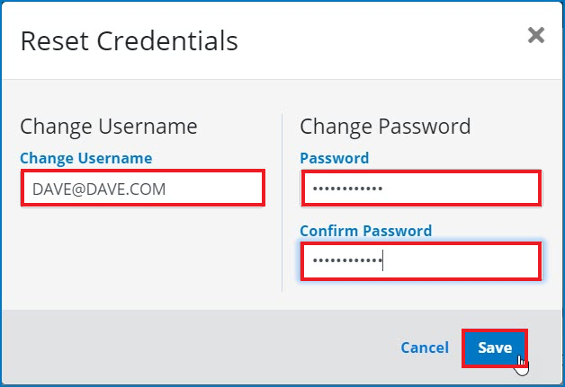Click empty header space beside the dialog title

tap(378, 40)
